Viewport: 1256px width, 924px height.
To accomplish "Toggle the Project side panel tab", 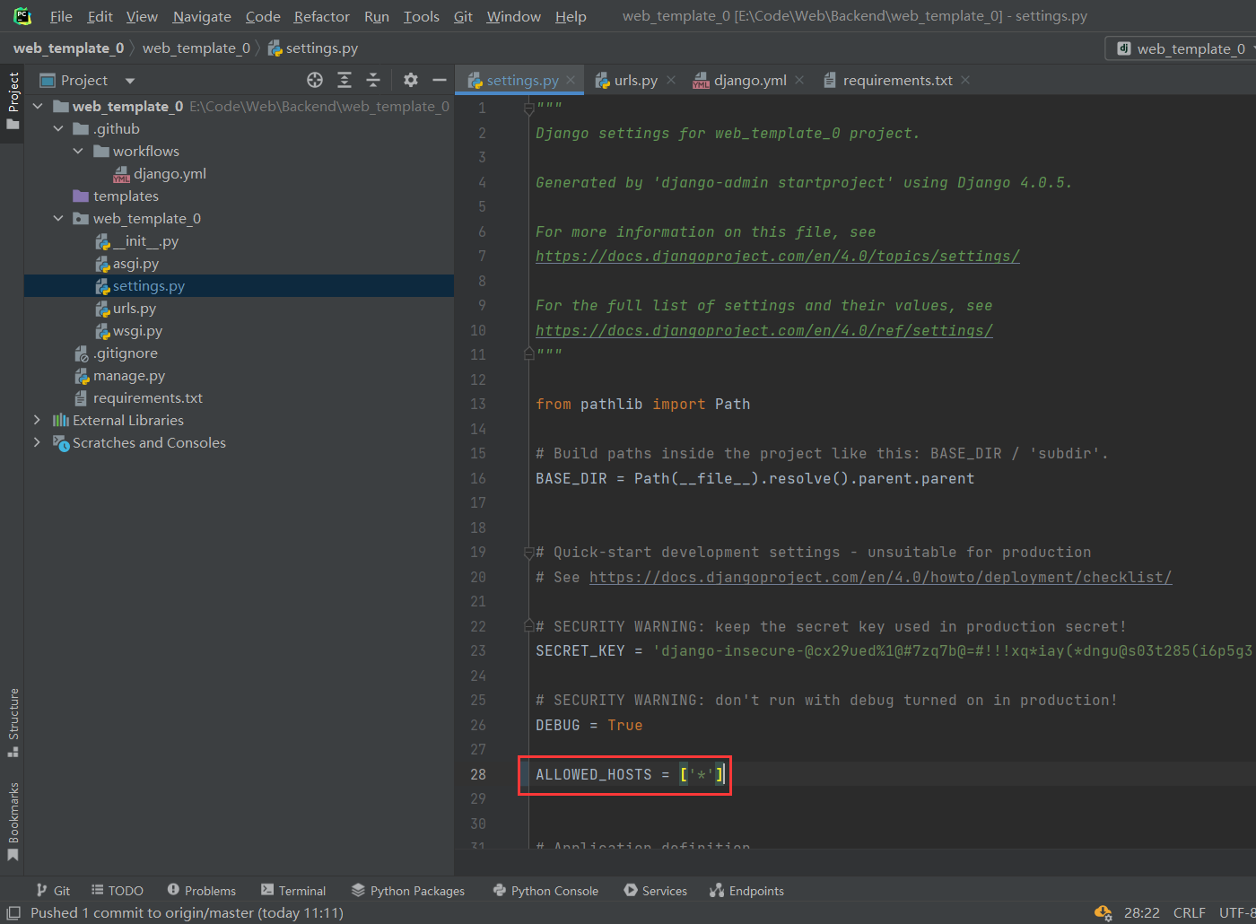I will pyautogui.click(x=13, y=100).
